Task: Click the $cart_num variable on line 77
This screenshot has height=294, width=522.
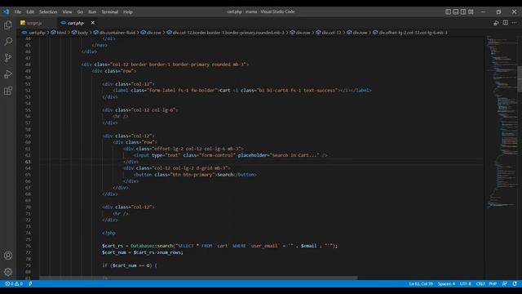Action: click(114, 252)
